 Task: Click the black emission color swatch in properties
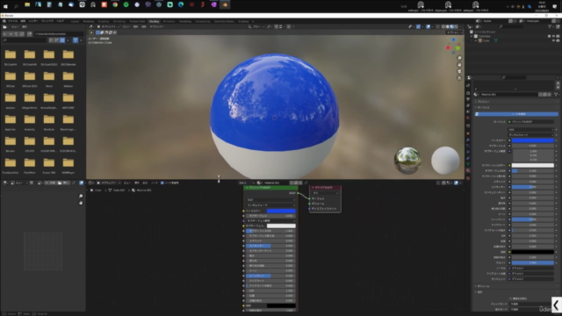tap(533, 252)
